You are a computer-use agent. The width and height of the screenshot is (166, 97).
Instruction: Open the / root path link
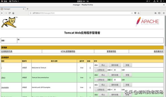click(x=2, y=68)
